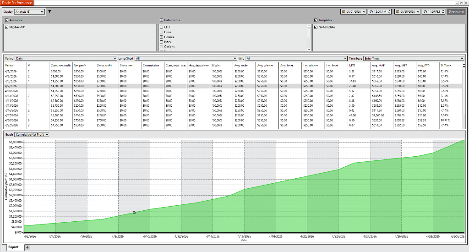The height and width of the screenshot is (252, 469).
Task: Click the start time clock icon
Action: tap(371, 12)
